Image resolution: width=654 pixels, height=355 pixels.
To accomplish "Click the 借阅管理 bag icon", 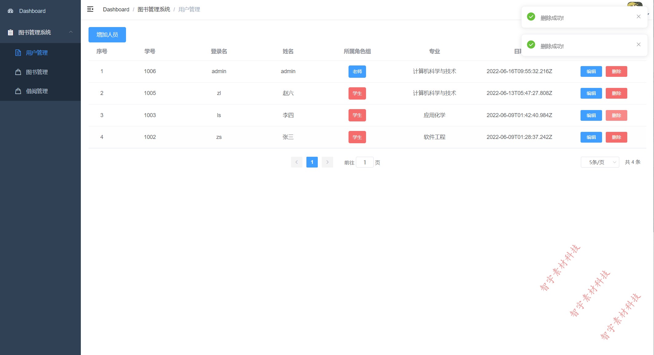I will click(x=18, y=91).
